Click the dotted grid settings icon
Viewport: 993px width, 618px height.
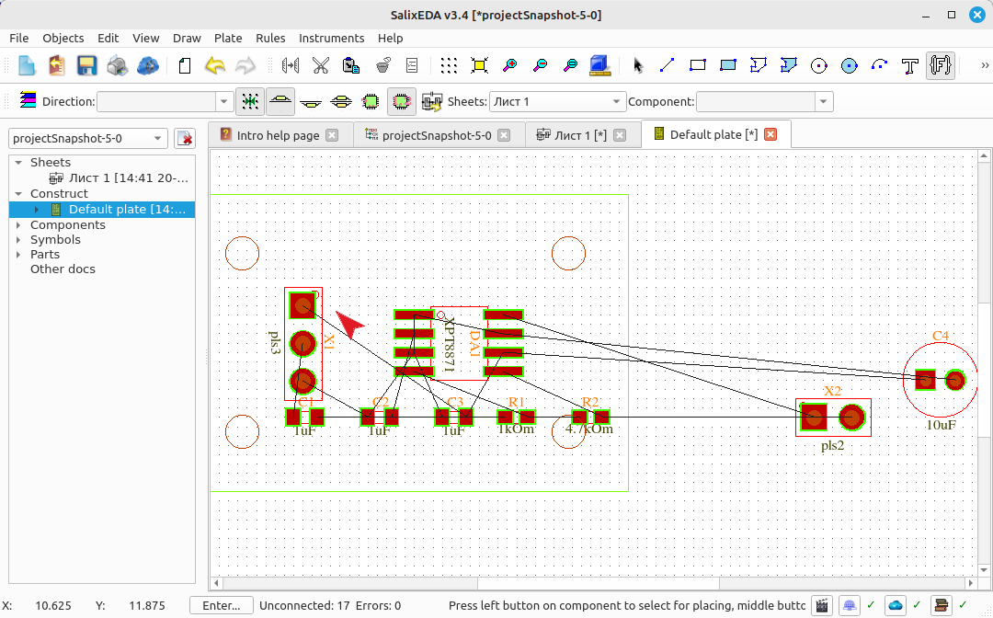(x=449, y=65)
